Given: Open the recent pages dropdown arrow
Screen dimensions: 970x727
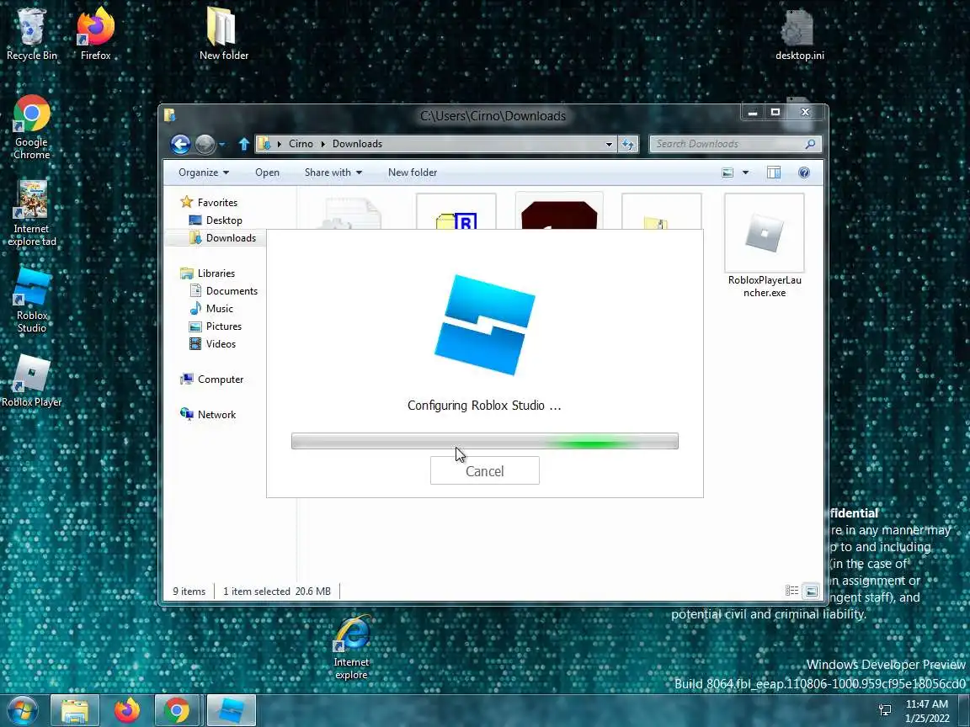Looking at the screenshot, I should click(221, 145).
